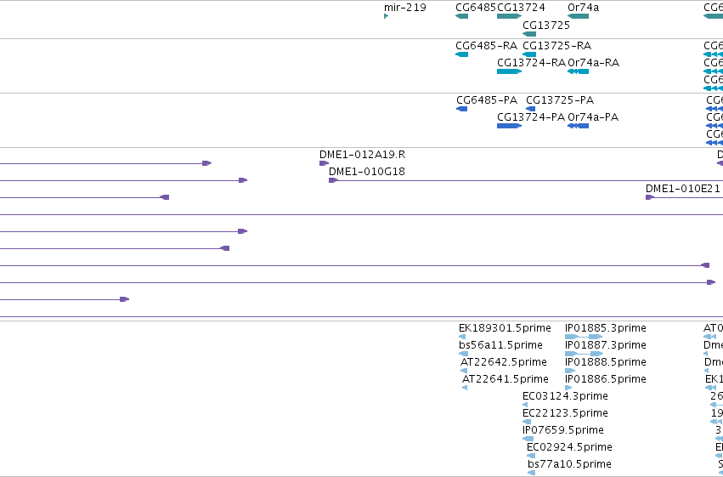Select the IP07659.5prime EST glyph

[x=528, y=440]
